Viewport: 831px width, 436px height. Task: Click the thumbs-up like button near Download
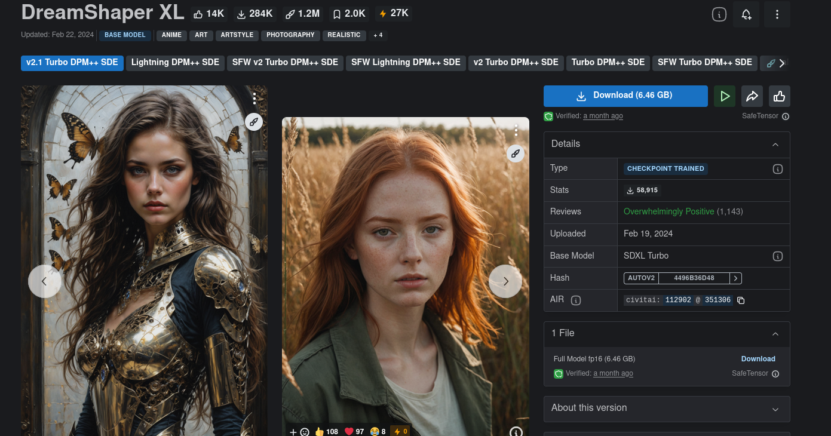[780, 96]
